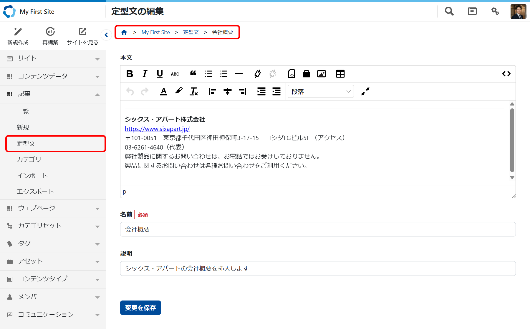Click the 変更を保存 button
Image resolution: width=530 pixels, height=329 pixels.
140,308
